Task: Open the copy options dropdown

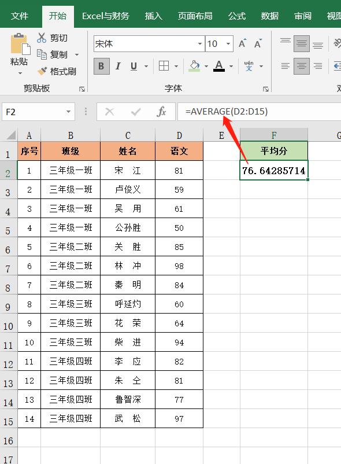Action: point(77,55)
